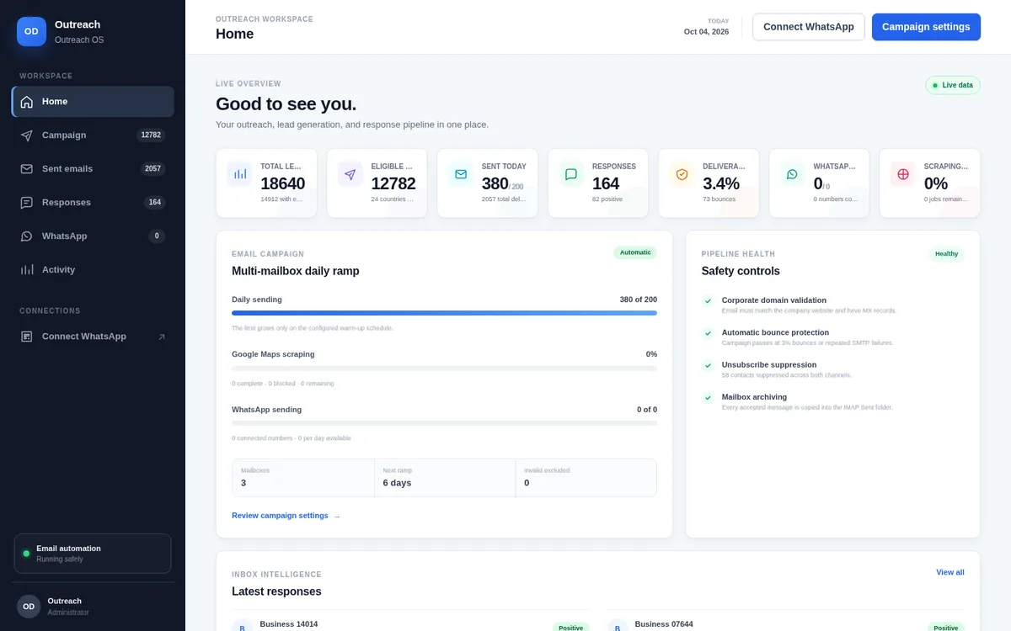Click the Total Leads bar chart icon
The height and width of the screenshot is (631, 1011).
point(240,174)
